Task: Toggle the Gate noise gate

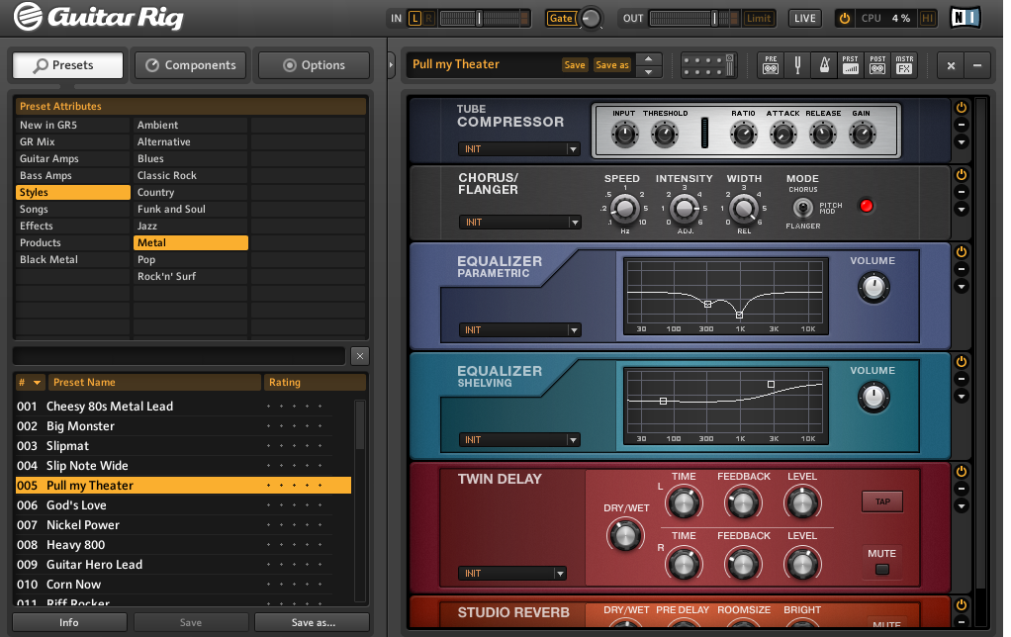Action: (x=560, y=18)
